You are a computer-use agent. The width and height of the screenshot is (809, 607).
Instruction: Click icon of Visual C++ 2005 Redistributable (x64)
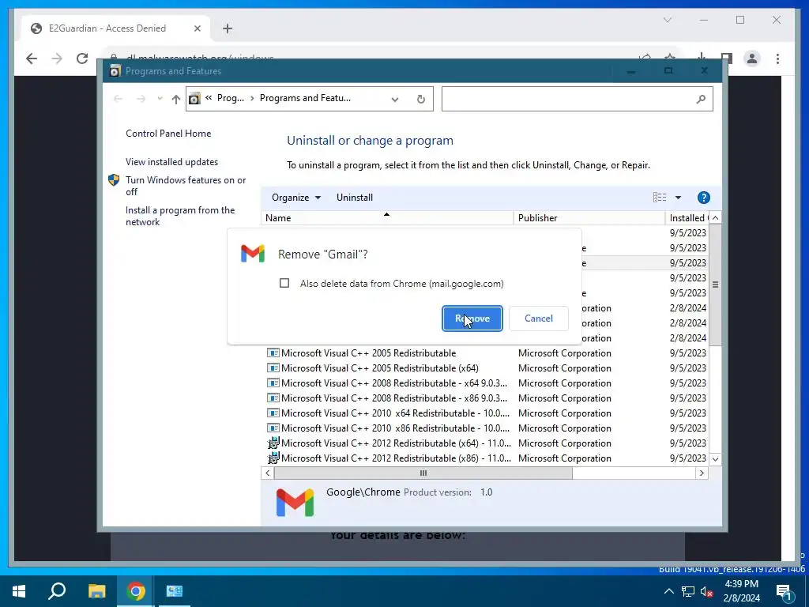pos(273,368)
